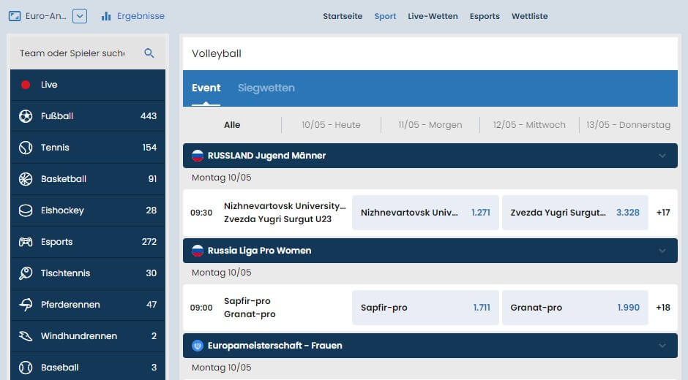The height and width of the screenshot is (380, 688).
Task: Click the 09:30 match time
Action: [x=201, y=213]
